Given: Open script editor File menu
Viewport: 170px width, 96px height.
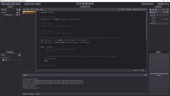Looking at the screenshot, I should click(x=24, y=9).
